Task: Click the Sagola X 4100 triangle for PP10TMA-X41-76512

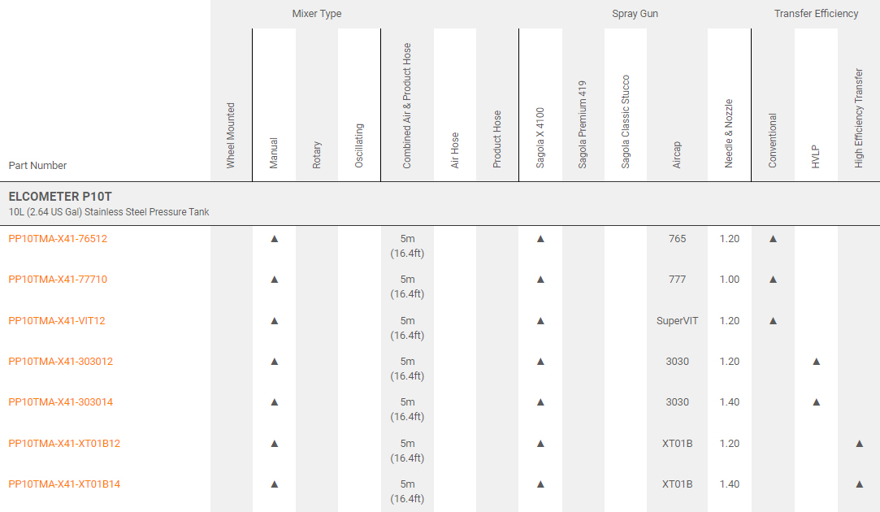Action: tap(540, 239)
